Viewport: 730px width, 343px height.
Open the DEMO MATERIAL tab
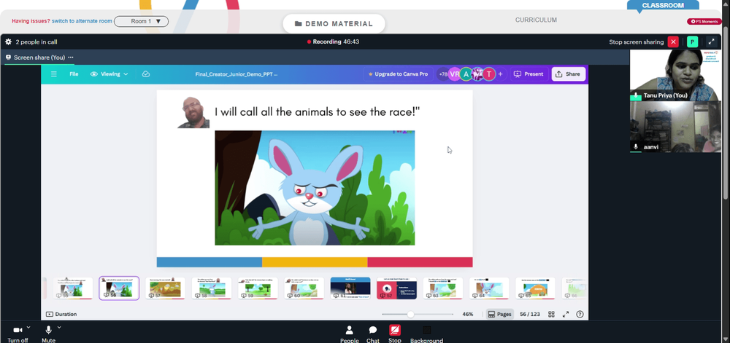[334, 24]
